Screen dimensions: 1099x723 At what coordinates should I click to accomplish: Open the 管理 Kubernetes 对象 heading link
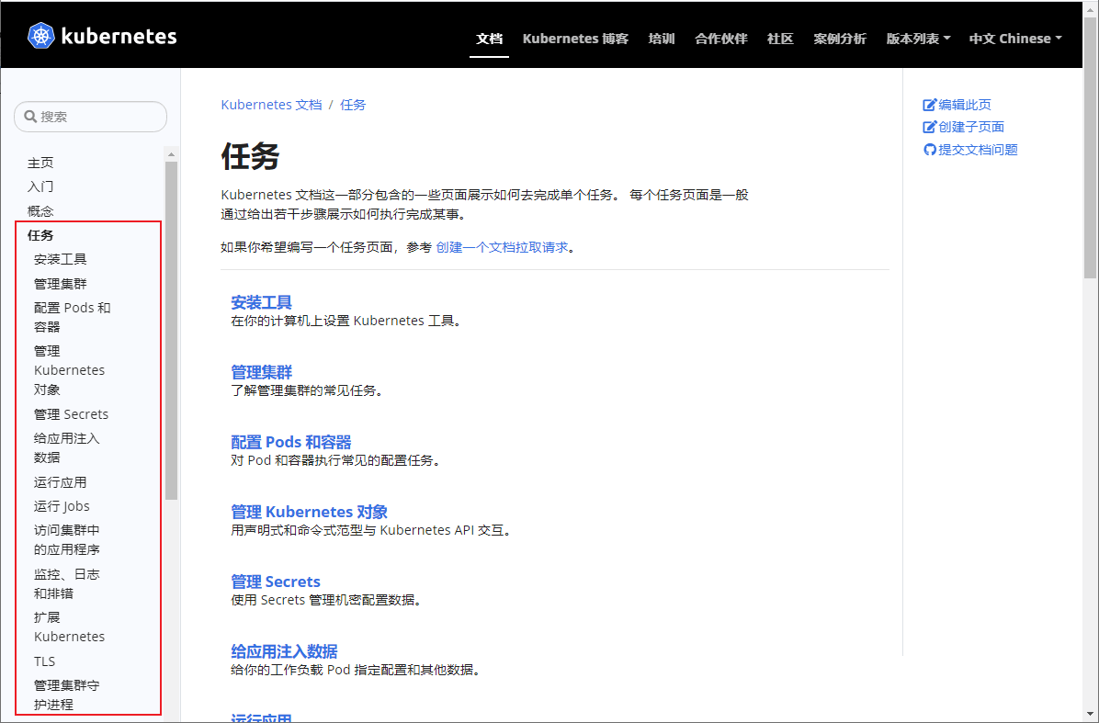(x=309, y=512)
